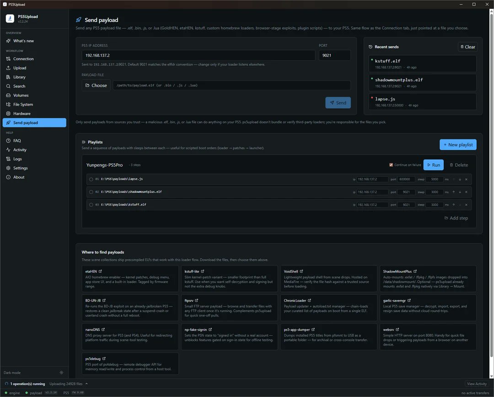Click the port field of the lapse.js step
This screenshot has height=397, width=494.
pyautogui.click(x=406, y=179)
